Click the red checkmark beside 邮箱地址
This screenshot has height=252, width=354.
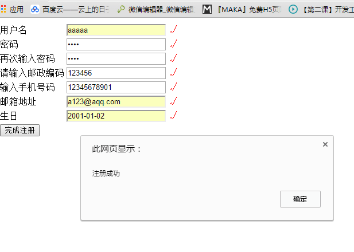(x=173, y=101)
